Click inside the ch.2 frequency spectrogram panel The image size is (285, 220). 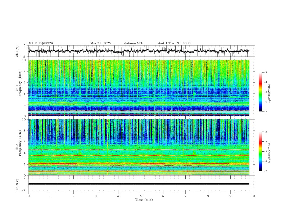click(x=139, y=147)
